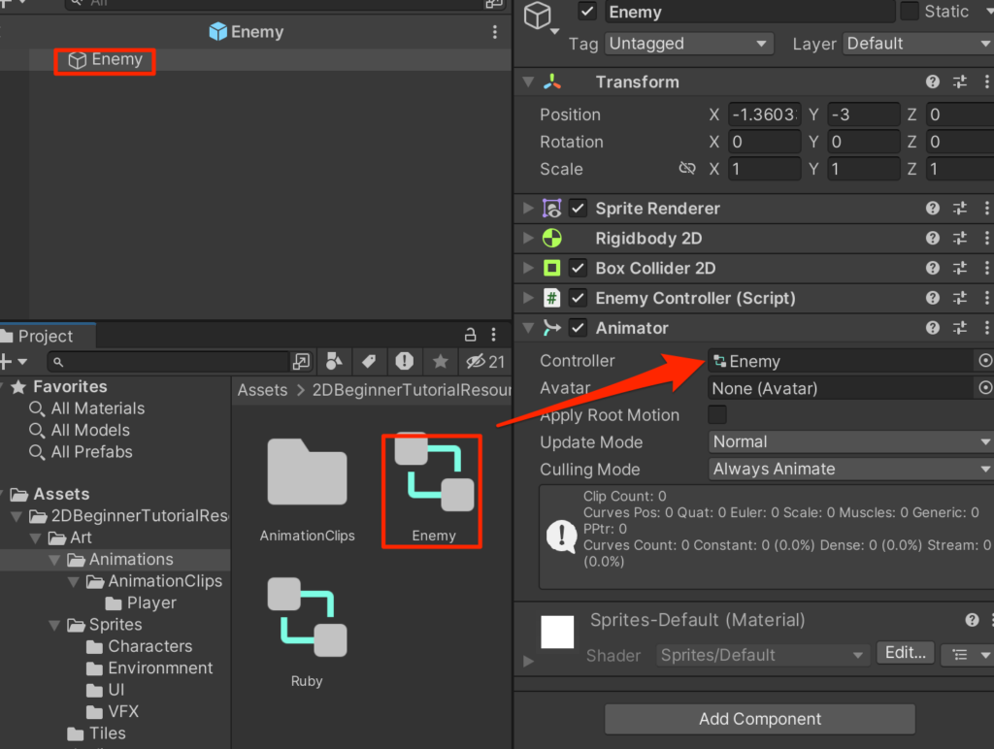Disable the Enemy Controller script checkbox

click(578, 298)
